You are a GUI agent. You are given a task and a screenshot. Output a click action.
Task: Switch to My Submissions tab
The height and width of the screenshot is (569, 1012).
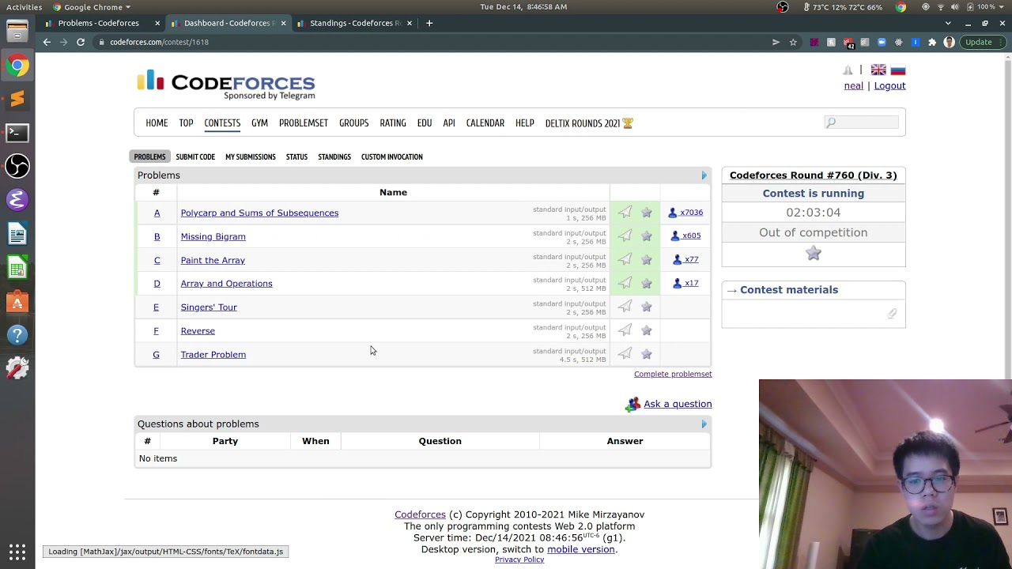[250, 156]
